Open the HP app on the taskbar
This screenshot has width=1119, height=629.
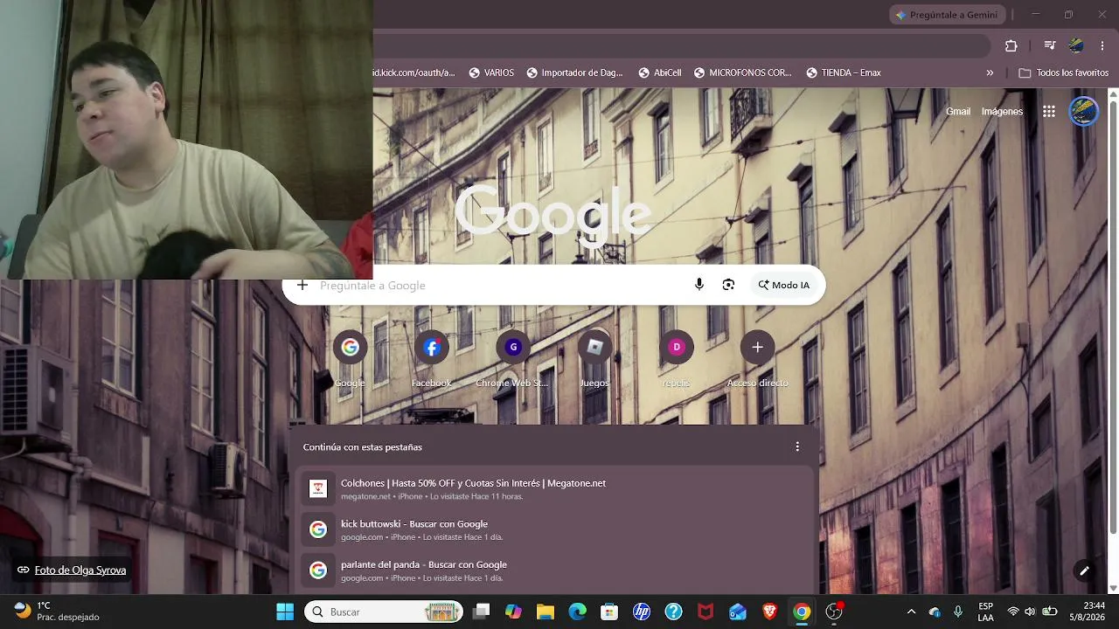[x=642, y=612]
